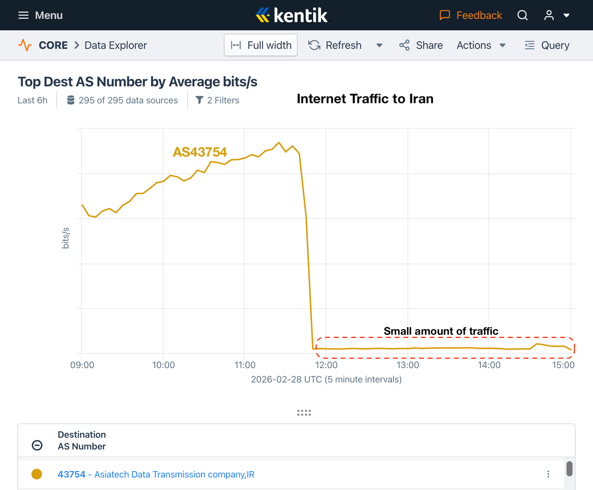Screen dimensions: 593x490
Task: Open the search magnifier icon
Action: [523, 15]
